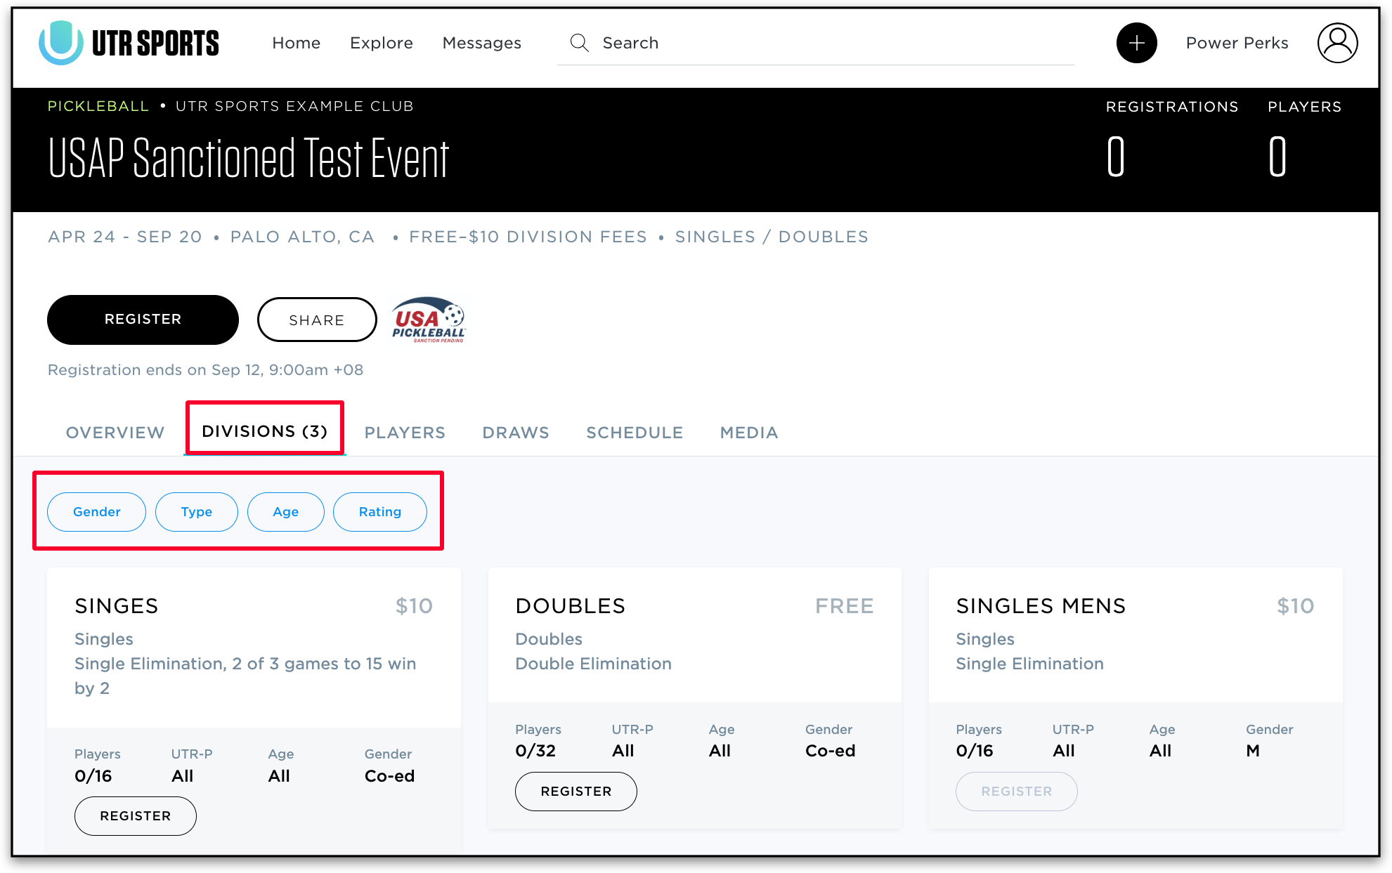Open Power Perks link
This screenshot has height=873, width=1392.
coord(1237,43)
